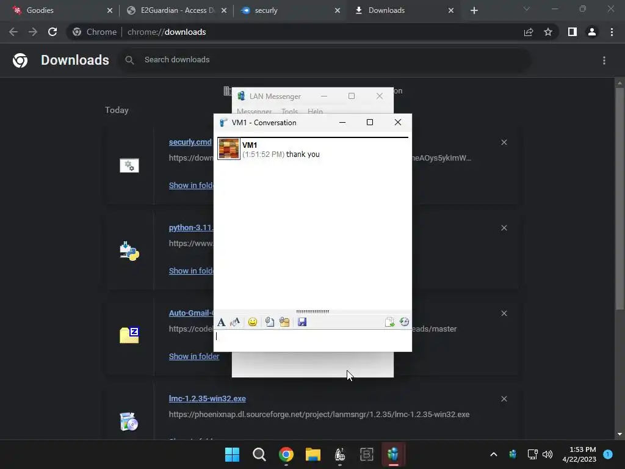The height and width of the screenshot is (469, 625).
Task: Show hidden system tray icons
Action: (x=493, y=454)
